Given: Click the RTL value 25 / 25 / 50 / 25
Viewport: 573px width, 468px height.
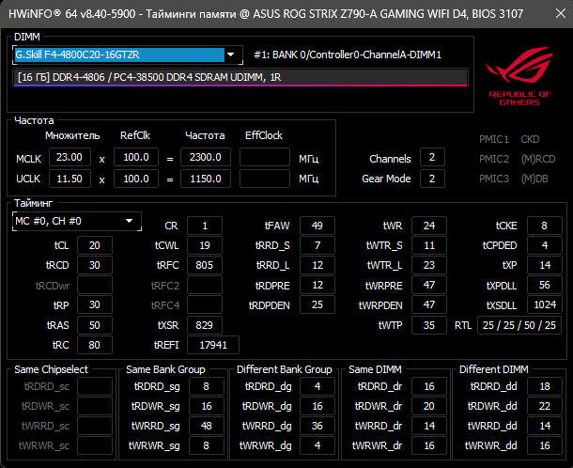Looking at the screenshot, I should 519,325.
